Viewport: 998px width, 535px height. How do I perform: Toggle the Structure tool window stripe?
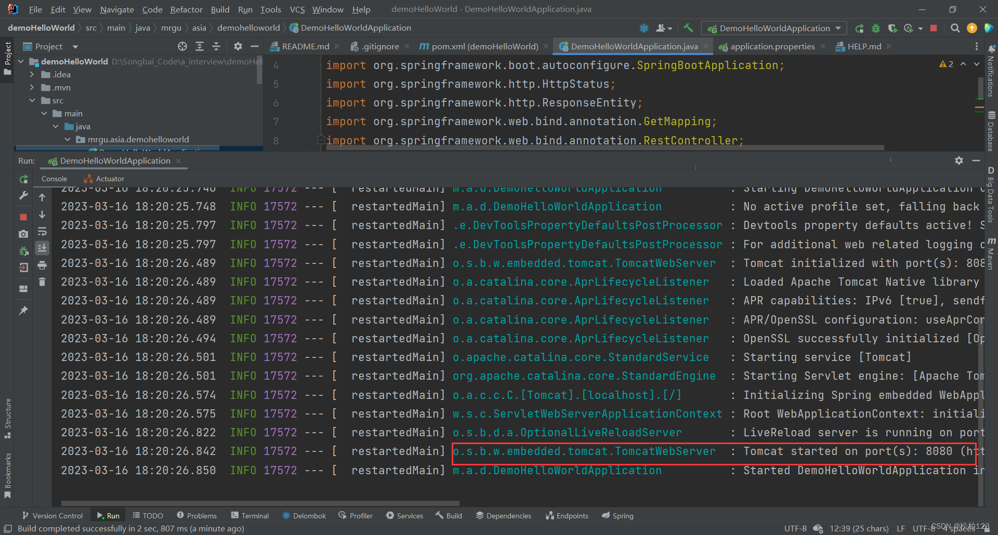coord(7,418)
